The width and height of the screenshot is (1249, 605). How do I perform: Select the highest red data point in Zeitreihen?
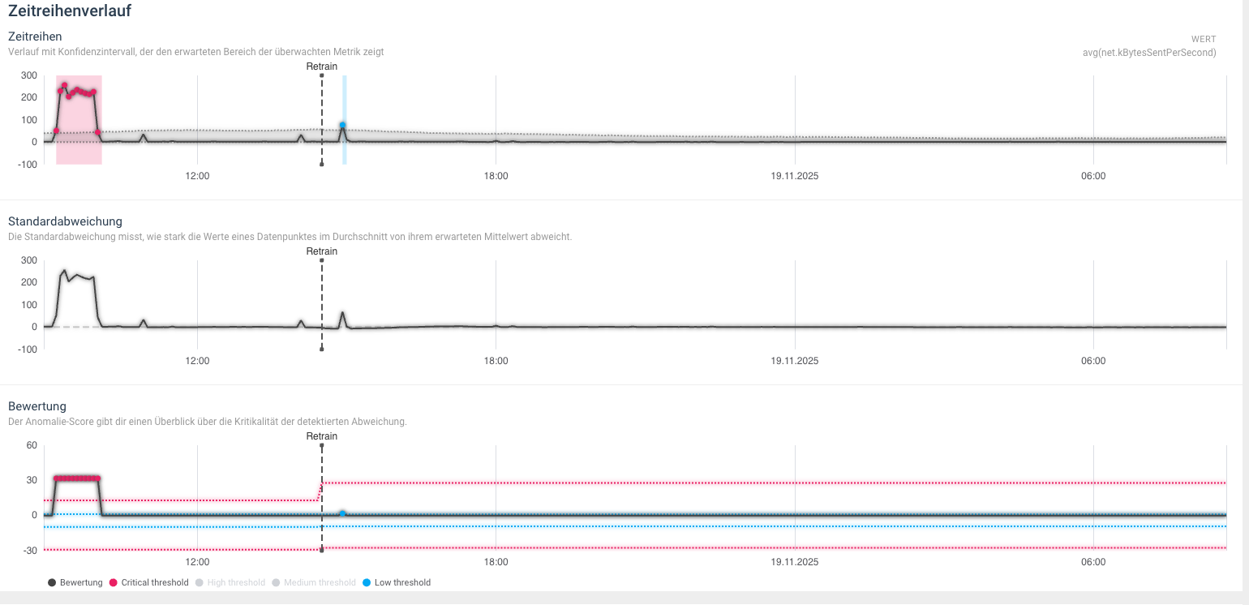click(64, 85)
